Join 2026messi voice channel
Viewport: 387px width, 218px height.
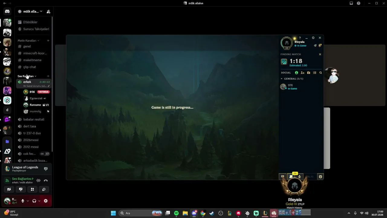33,140
